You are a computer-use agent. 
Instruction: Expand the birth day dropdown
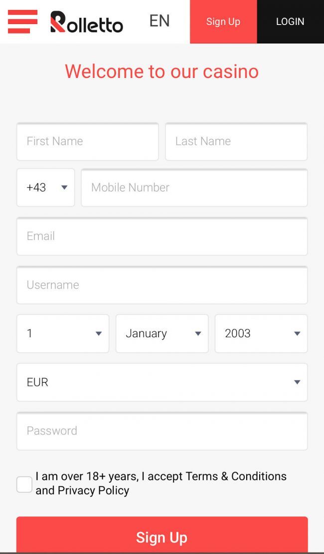(x=63, y=333)
